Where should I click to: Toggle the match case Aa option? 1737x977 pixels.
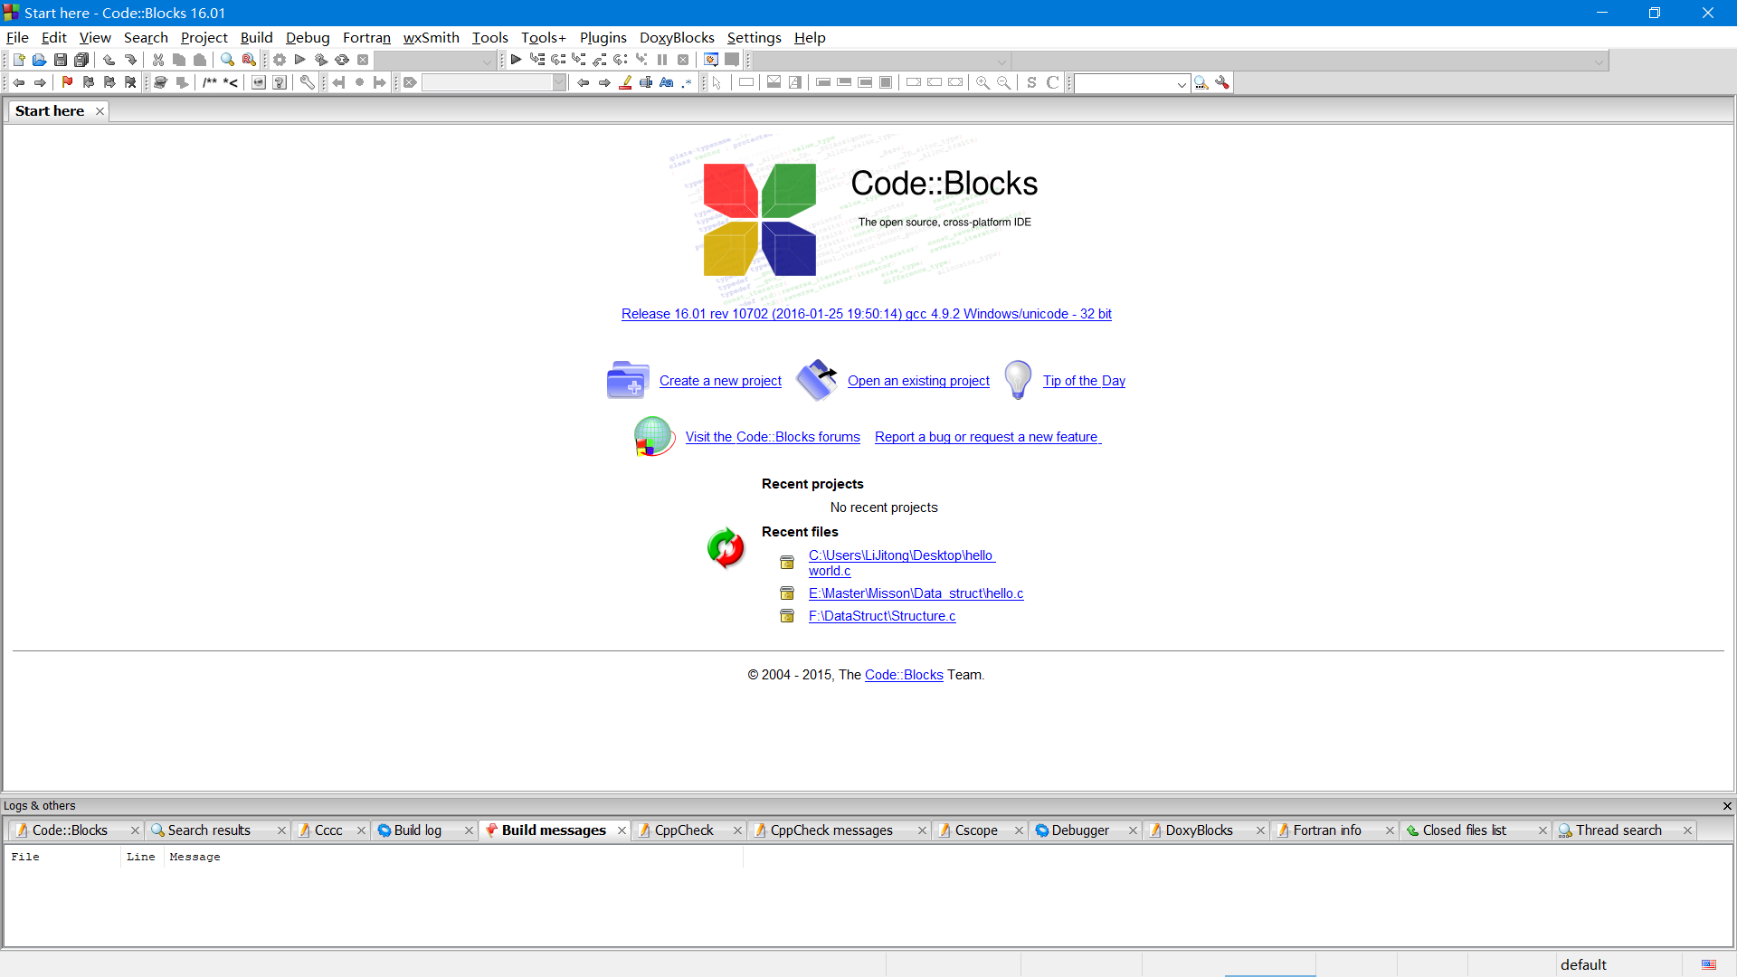pos(667,82)
